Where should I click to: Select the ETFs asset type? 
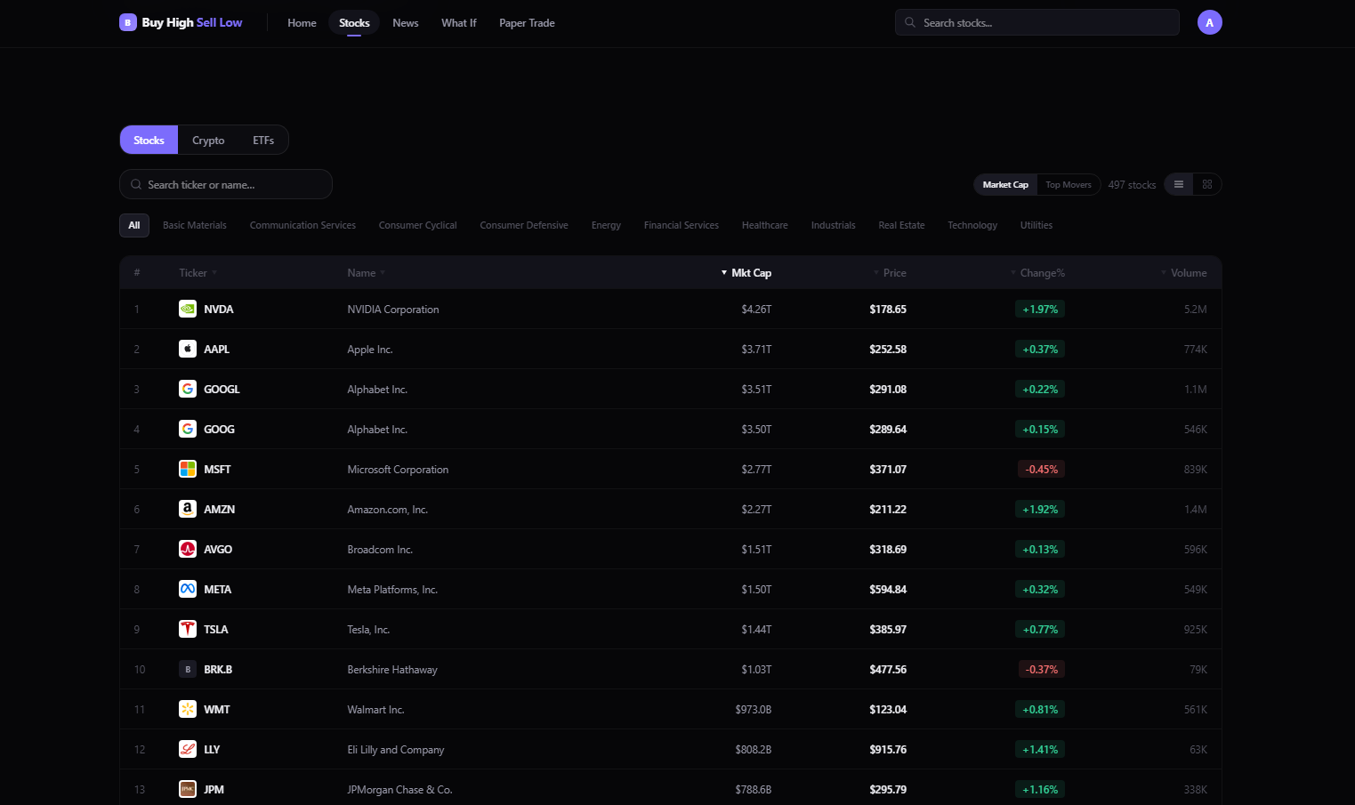[263, 140]
